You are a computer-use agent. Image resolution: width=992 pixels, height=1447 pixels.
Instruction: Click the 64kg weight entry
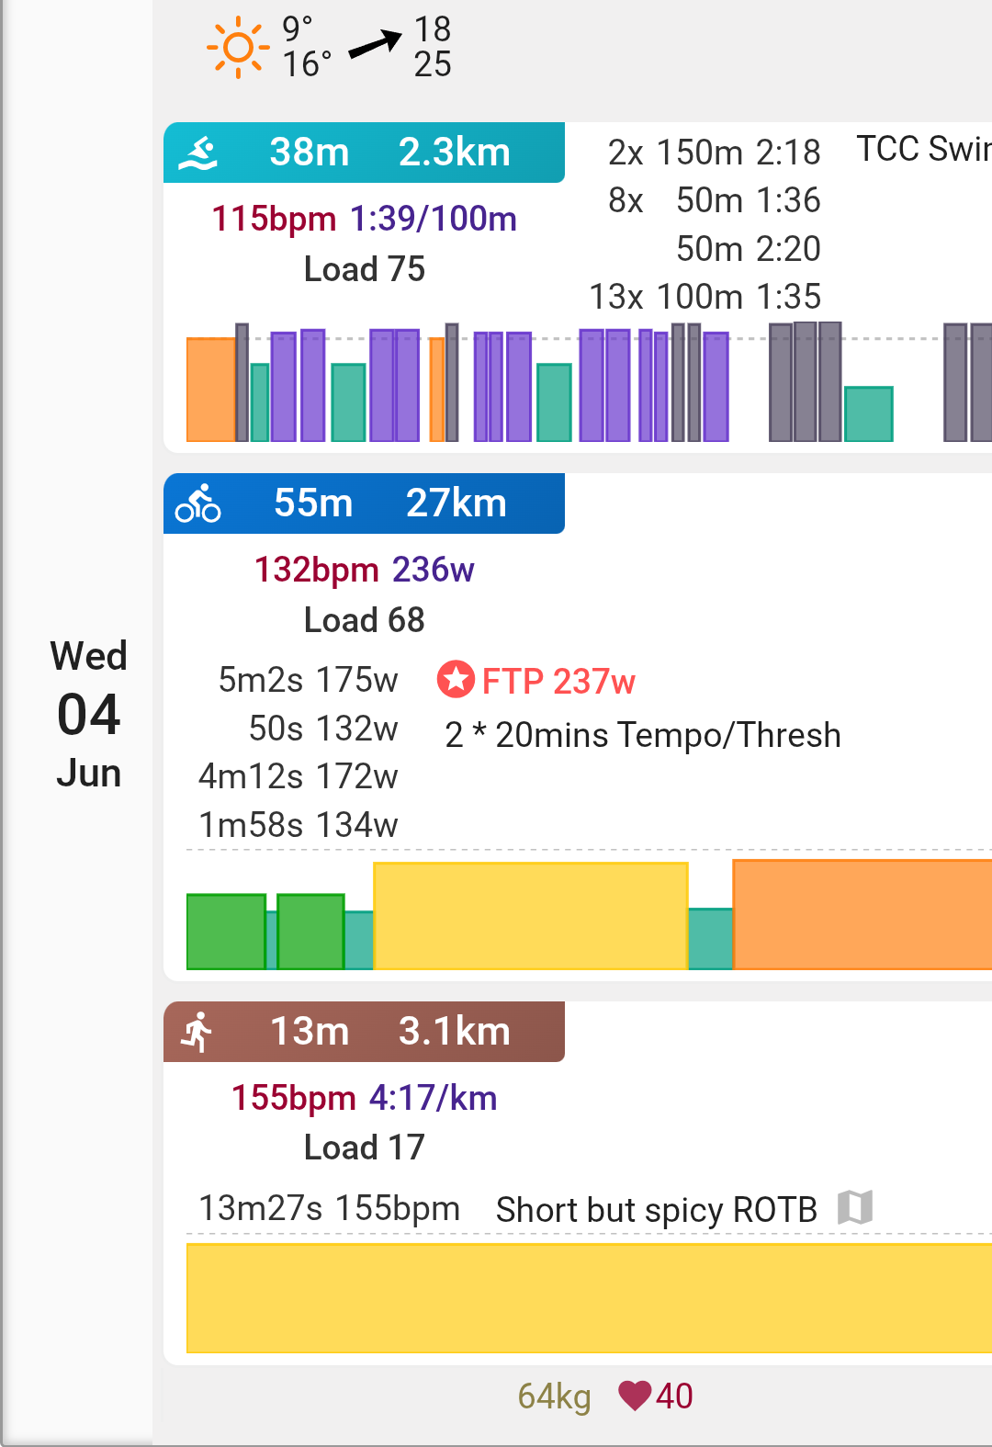pos(554,1396)
